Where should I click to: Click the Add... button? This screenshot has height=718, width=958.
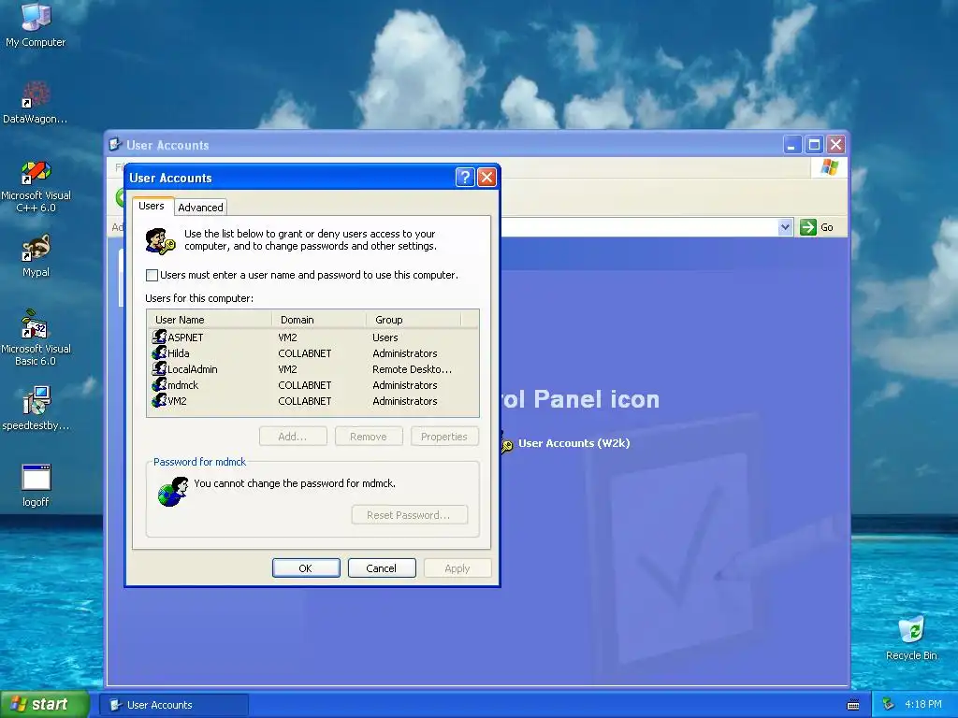[x=293, y=437]
